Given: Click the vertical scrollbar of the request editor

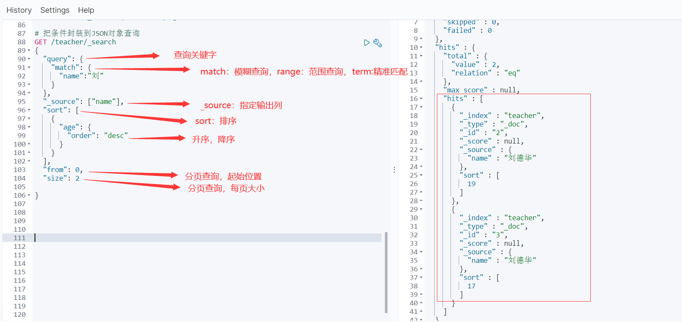Looking at the screenshot, I should [x=386, y=273].
